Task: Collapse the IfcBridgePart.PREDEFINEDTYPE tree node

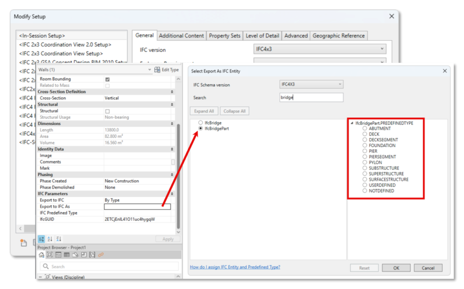Action: (x=352, y=123)
